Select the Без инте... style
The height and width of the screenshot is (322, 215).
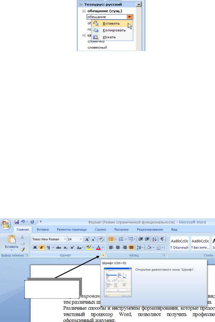(x=200, y=244)
